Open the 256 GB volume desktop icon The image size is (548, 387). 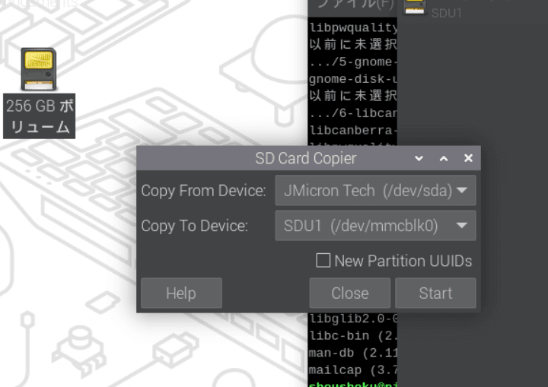coord(39,68)
